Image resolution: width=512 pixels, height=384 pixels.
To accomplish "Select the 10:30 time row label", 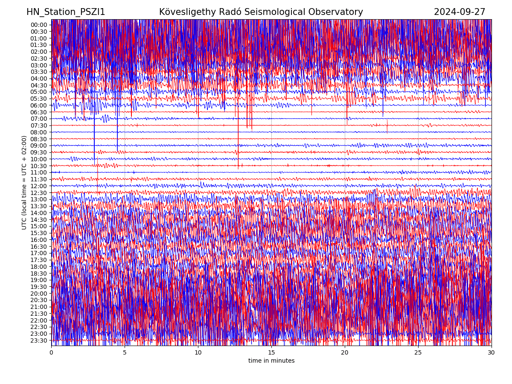I will [39, 166].
